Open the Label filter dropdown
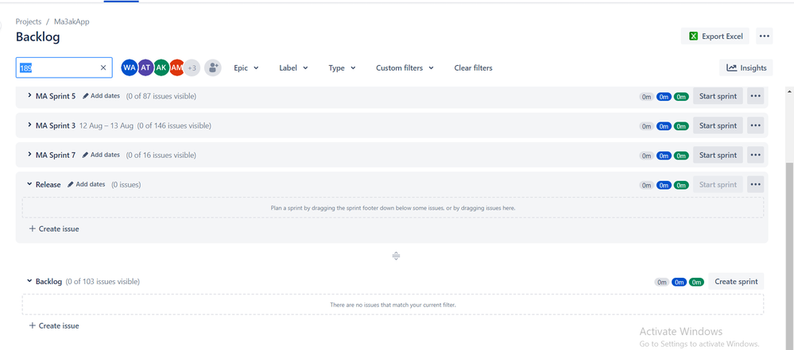 (x=293, y=67)
